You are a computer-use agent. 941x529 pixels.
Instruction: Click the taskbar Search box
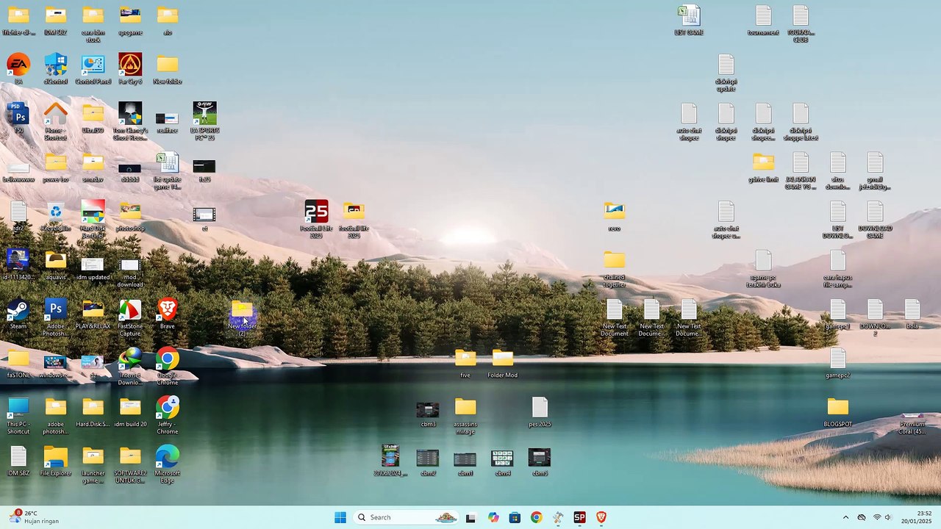click(406, 517)
